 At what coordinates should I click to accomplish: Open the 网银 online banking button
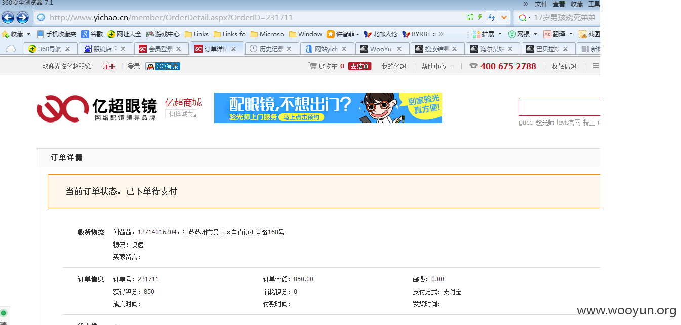tap(519, 34)
